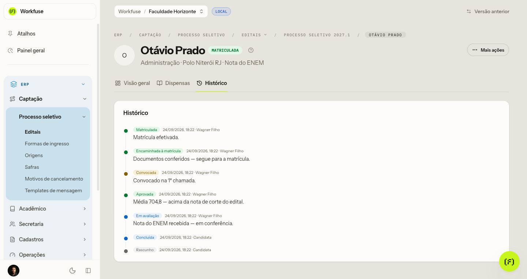Screen dimensions: 527x279
Task: Open Templates de mensagem menu item
Action: pos(53,190)
